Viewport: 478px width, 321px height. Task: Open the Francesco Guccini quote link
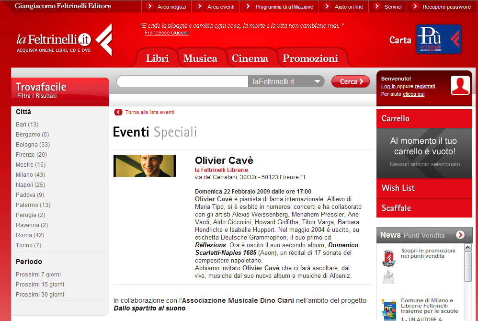pyautogui.click(x=167, y=33)
